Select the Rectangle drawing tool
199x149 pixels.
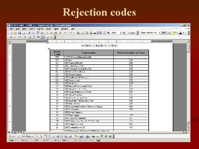click(x=45, y=136)
